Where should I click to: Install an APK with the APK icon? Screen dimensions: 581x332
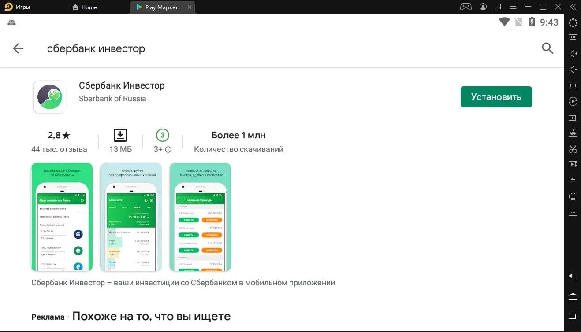(x=573, y=133)
